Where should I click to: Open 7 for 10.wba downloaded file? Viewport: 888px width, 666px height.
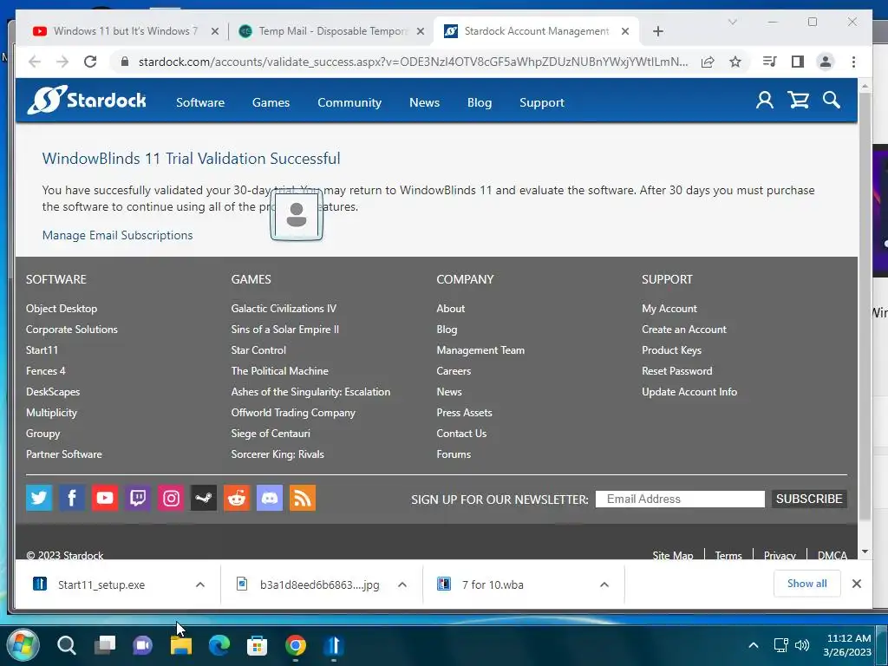493,584
